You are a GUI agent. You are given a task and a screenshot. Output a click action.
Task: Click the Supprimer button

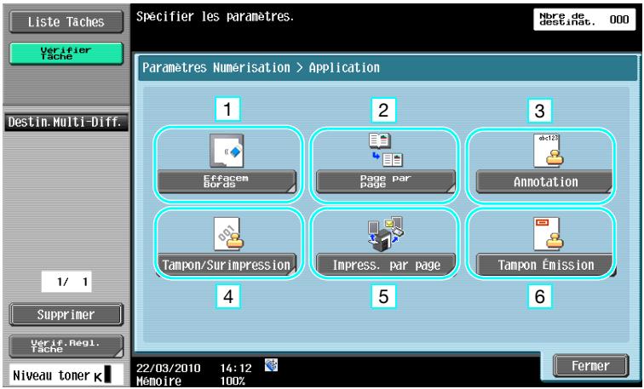pyautogui.click(x=66, y=315)
